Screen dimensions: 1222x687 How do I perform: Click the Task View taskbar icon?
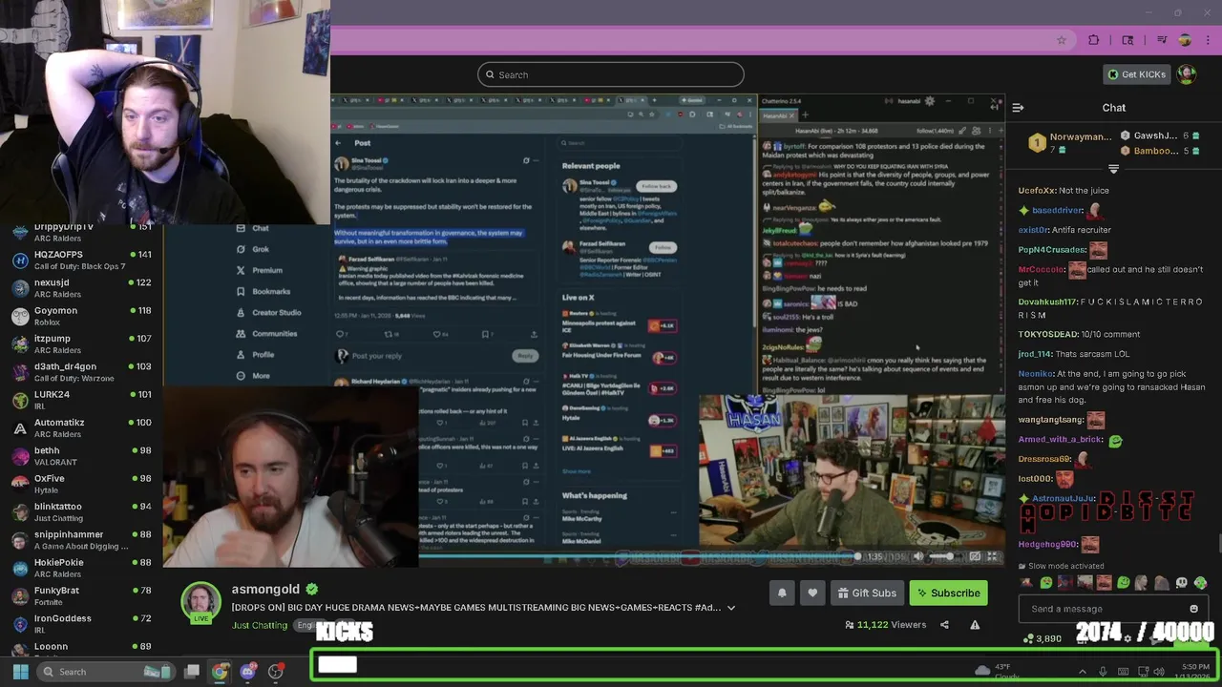pos(192,672)
